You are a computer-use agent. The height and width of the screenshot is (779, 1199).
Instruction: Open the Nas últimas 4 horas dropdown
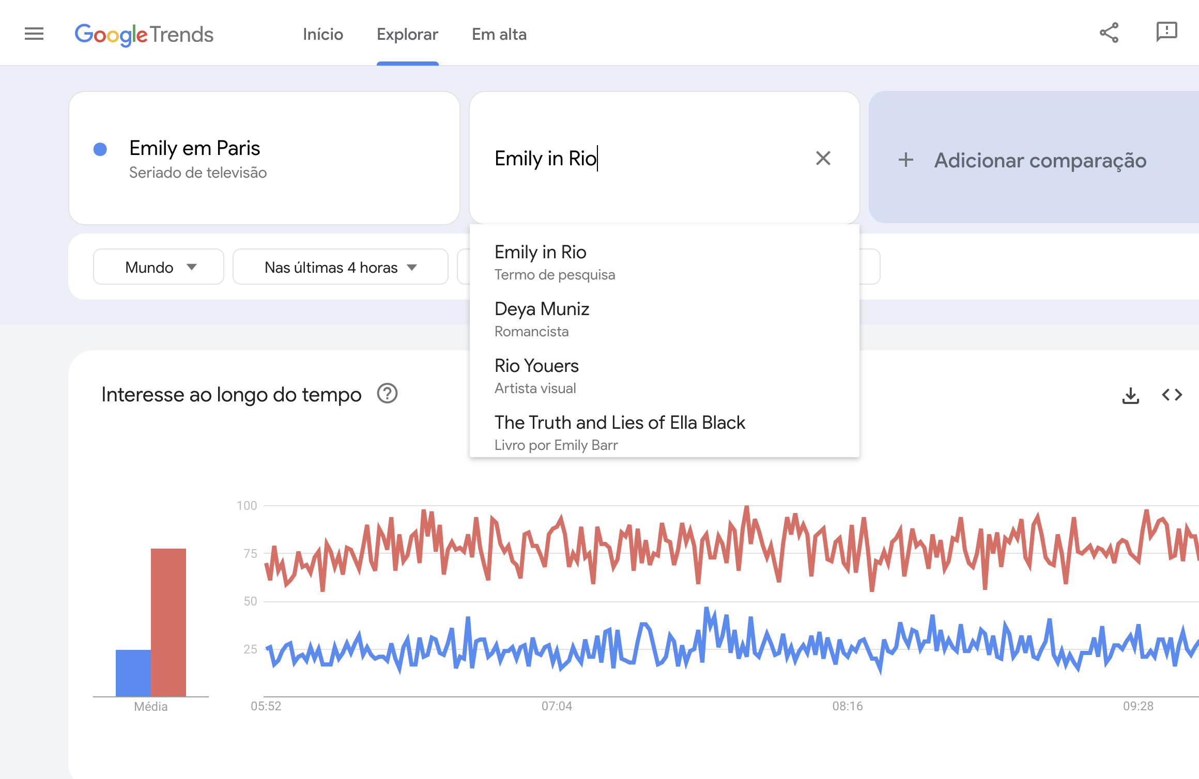[341, 267]
